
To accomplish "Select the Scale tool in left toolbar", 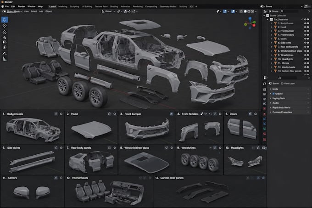I will (5, 42).
